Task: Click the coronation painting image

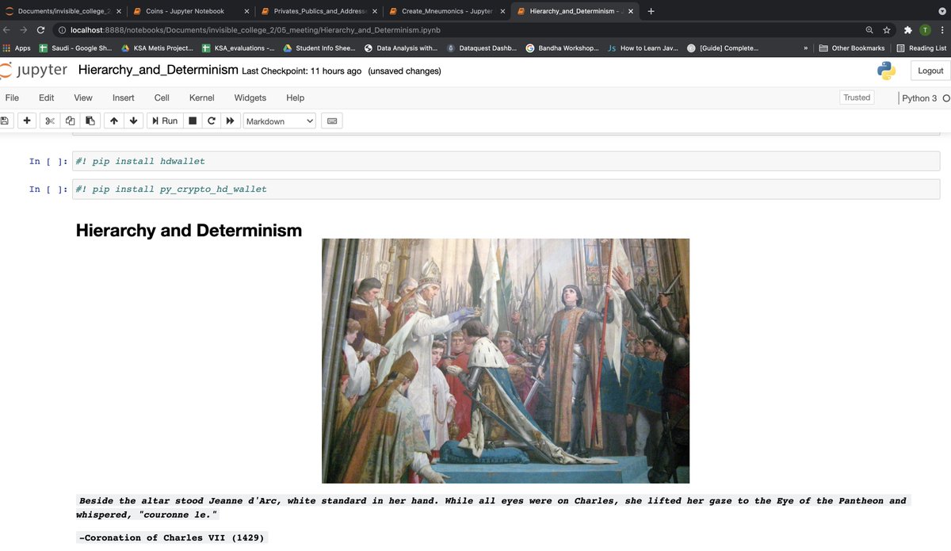Action: point(506,361)
